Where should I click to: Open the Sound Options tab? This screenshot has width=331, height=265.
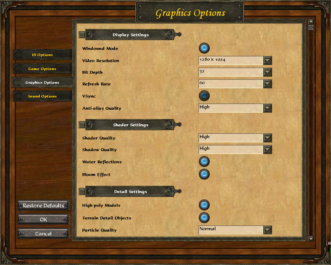click(42, 96)
